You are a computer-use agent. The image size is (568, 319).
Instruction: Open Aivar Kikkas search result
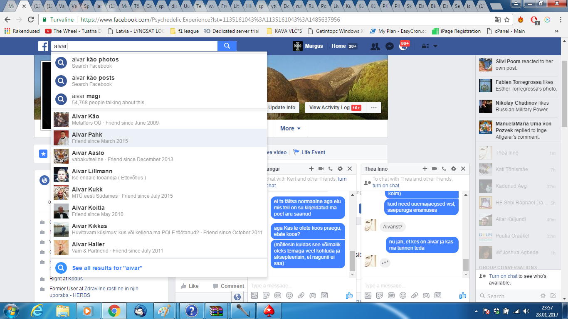159,229
